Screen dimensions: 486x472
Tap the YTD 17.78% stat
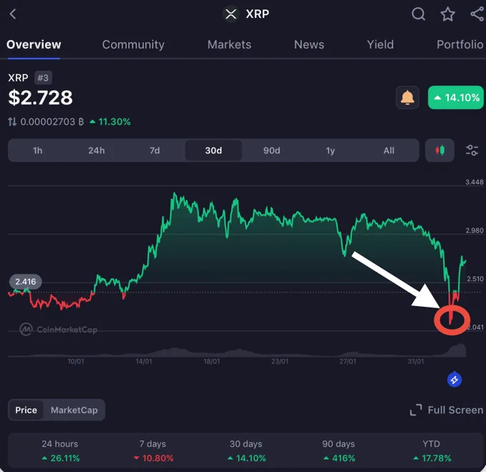(432, 451)
